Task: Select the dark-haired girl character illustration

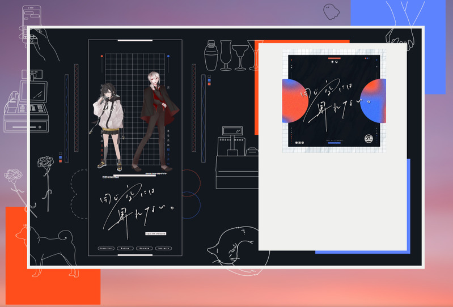Action: pos(108,126)
